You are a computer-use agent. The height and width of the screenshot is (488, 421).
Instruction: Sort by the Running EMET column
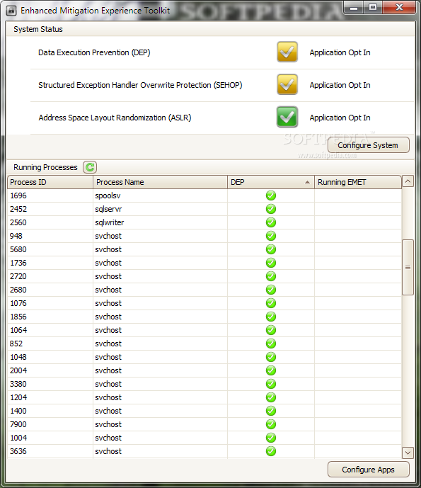coord(358,182)
